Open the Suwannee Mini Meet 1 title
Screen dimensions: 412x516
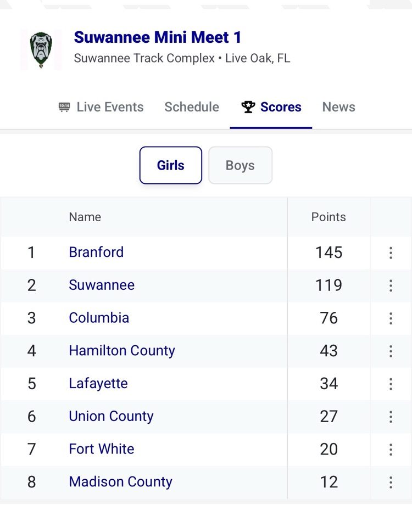(158, 37)
